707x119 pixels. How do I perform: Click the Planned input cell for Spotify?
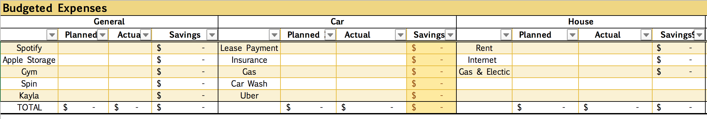pos(83,48)
